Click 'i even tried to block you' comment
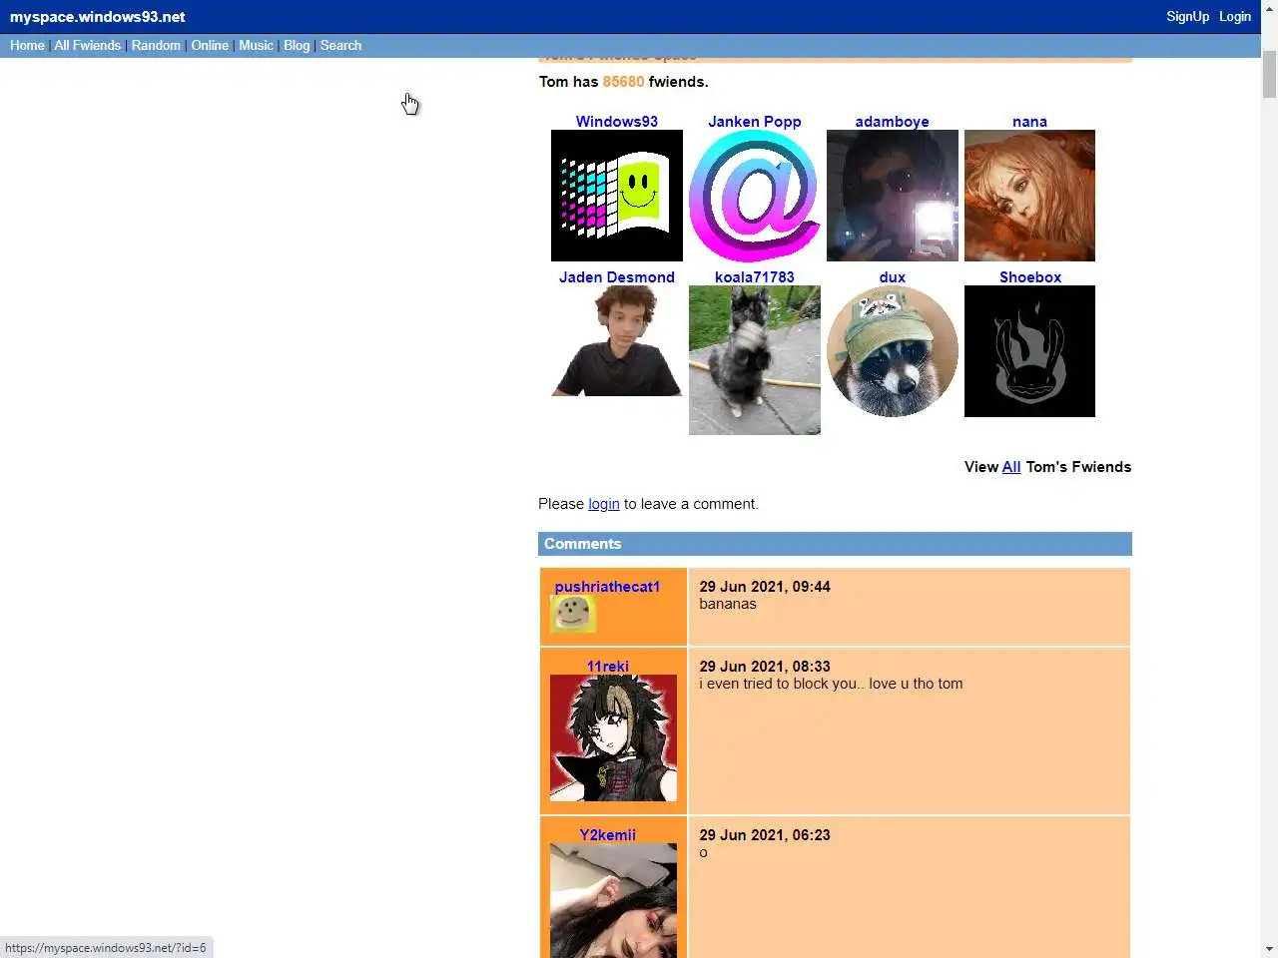Screen dimensions: 1278x958 pyautogui.click(x=831, y=684)
